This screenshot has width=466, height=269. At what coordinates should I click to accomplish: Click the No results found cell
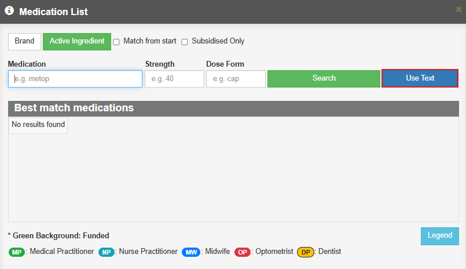[x=38, y=125]
